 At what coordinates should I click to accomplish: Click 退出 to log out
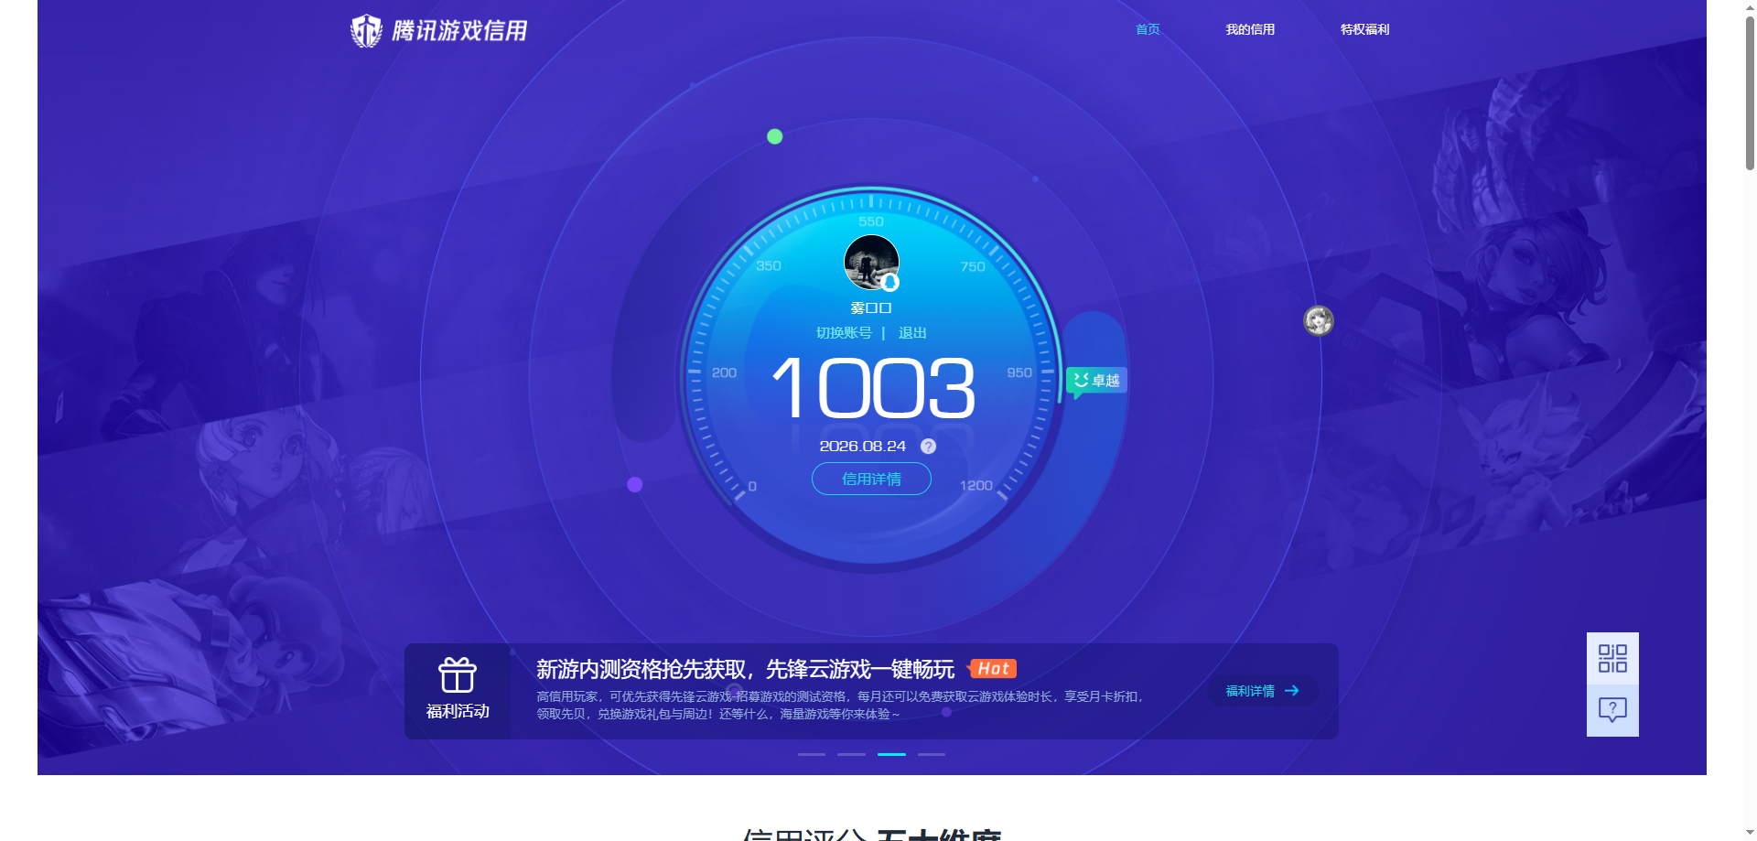coord(912,332)
